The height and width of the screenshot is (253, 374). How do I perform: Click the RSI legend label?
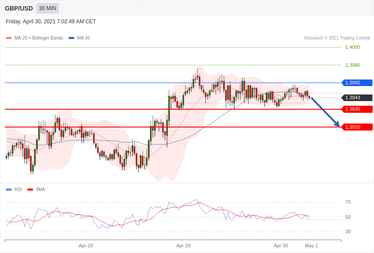[18, 189]
